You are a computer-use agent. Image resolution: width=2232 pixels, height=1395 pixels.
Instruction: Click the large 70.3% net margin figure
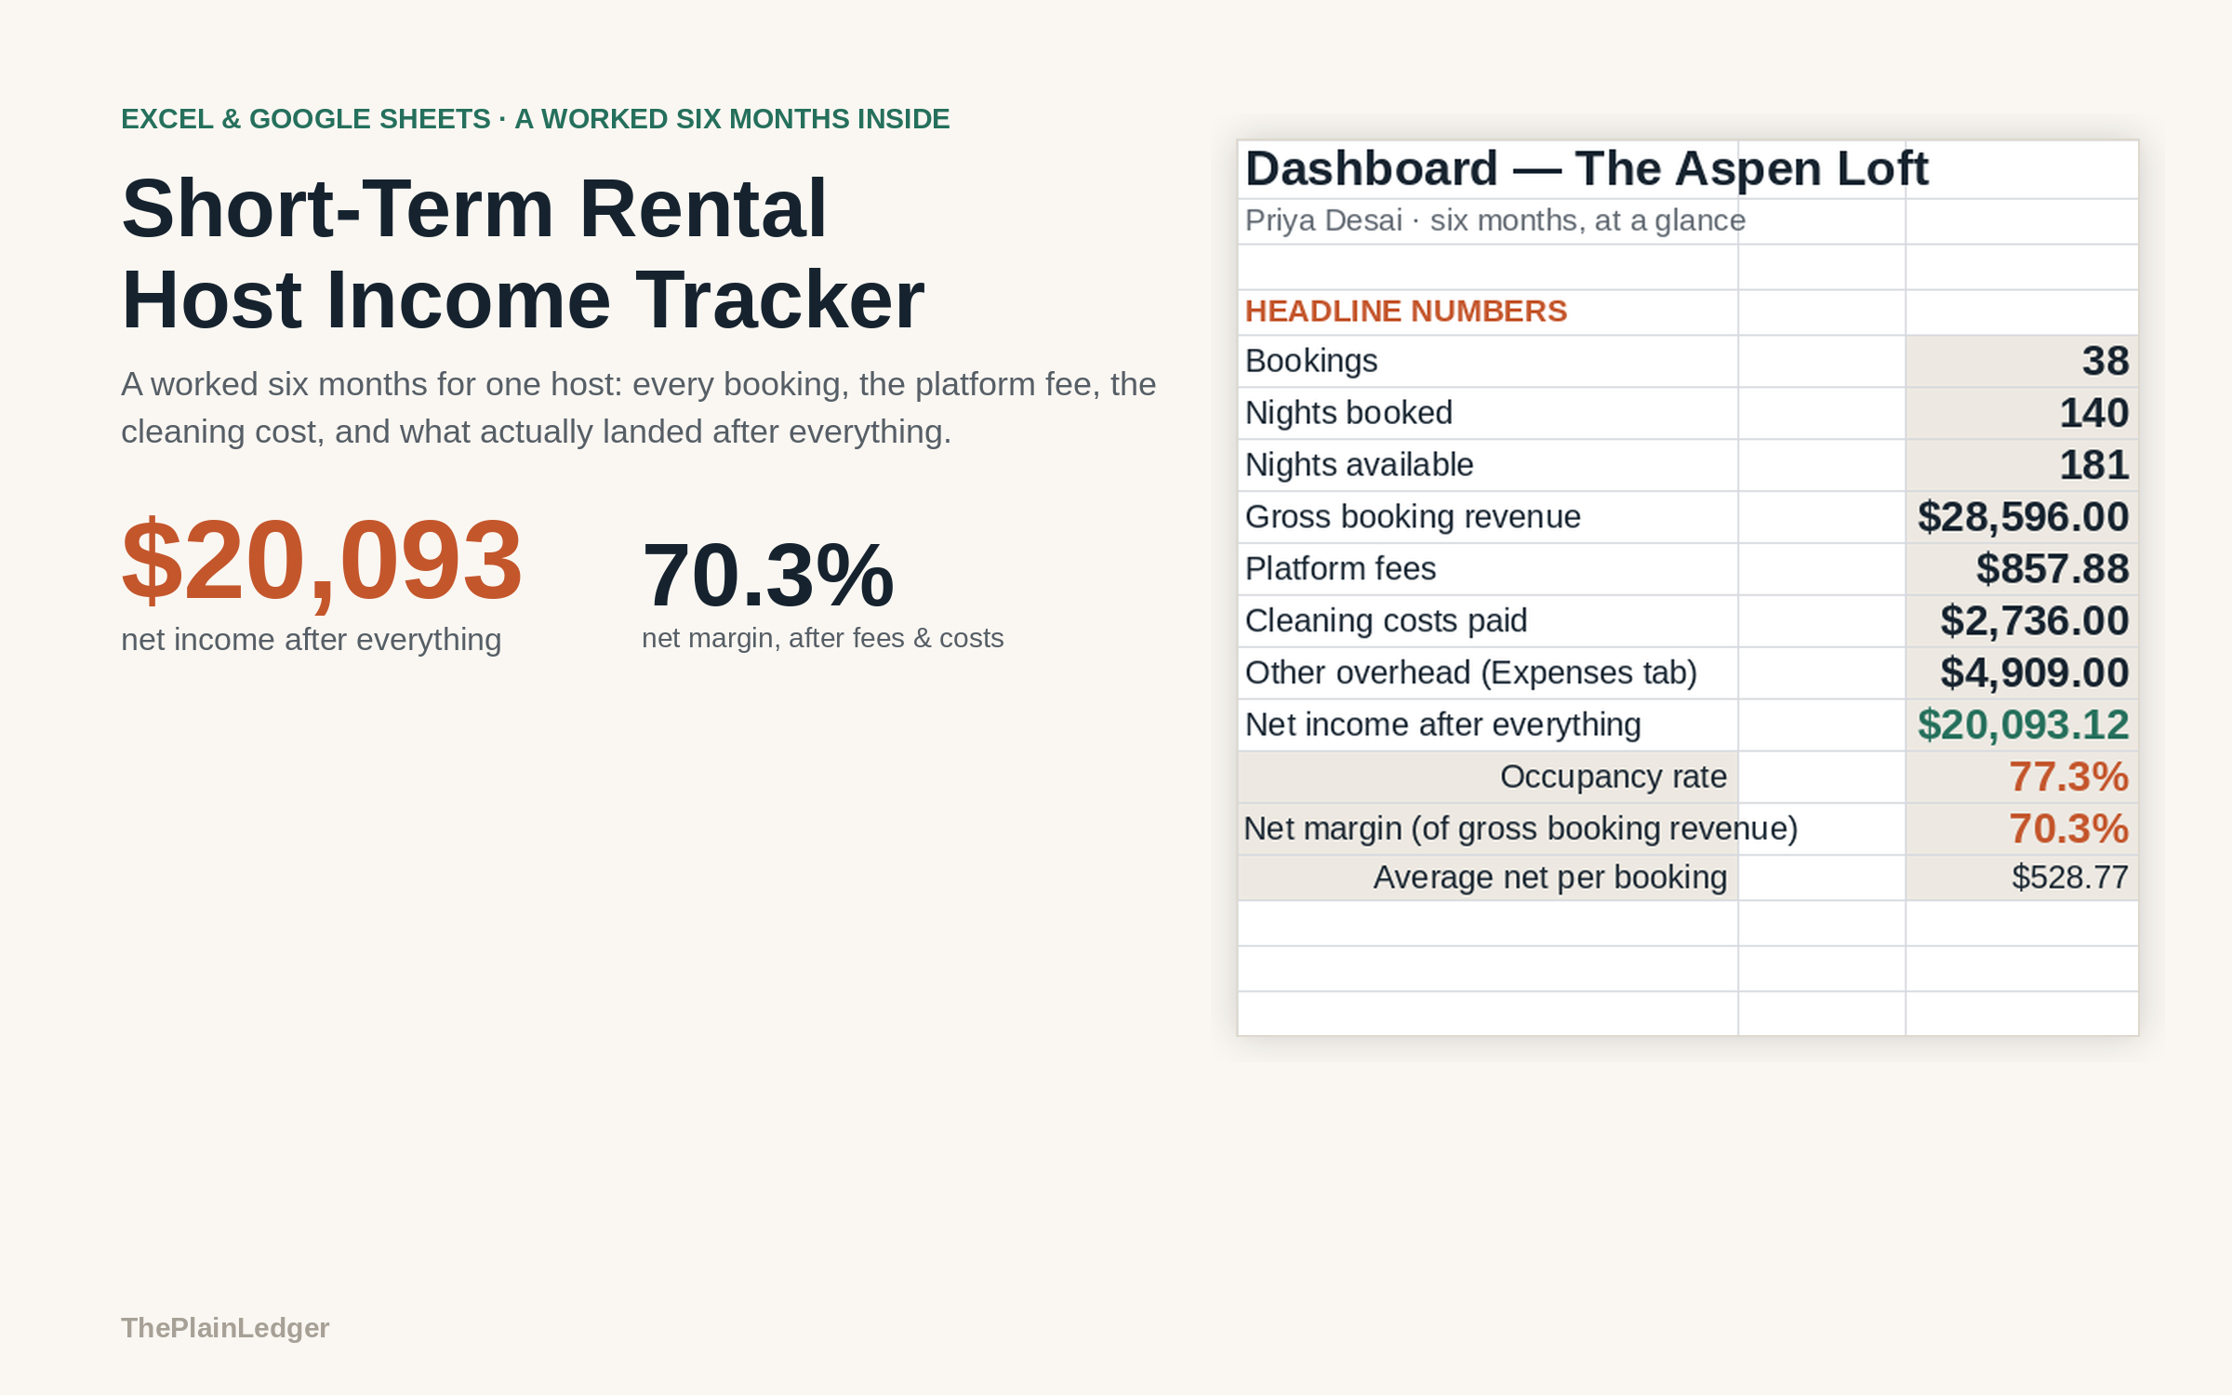point(768,576)
